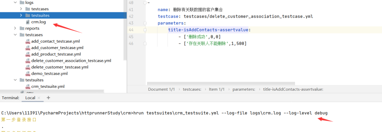
Task: Toggle fold marker on editor line 44
Action: tap(145, 30)
